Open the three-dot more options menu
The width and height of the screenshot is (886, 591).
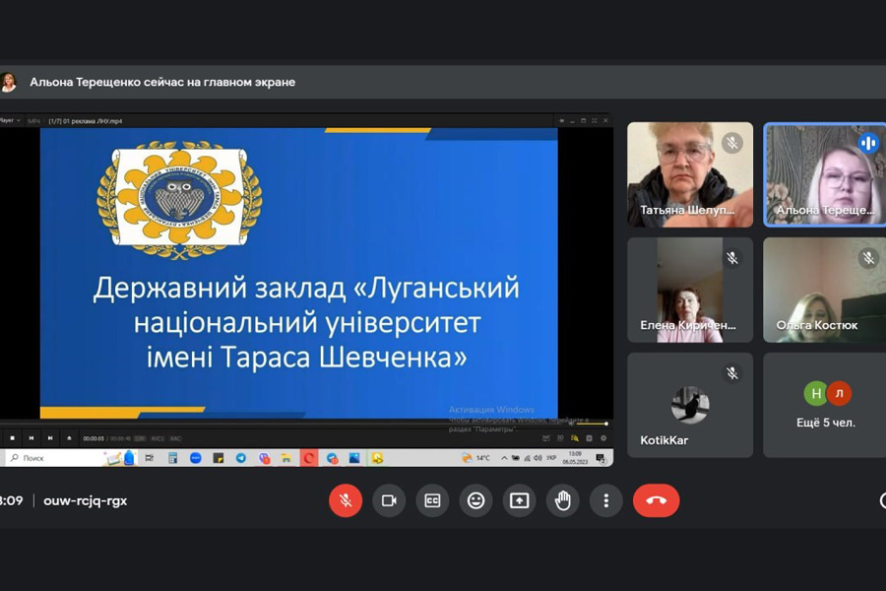pyautogui.click(x=606, y=500)
